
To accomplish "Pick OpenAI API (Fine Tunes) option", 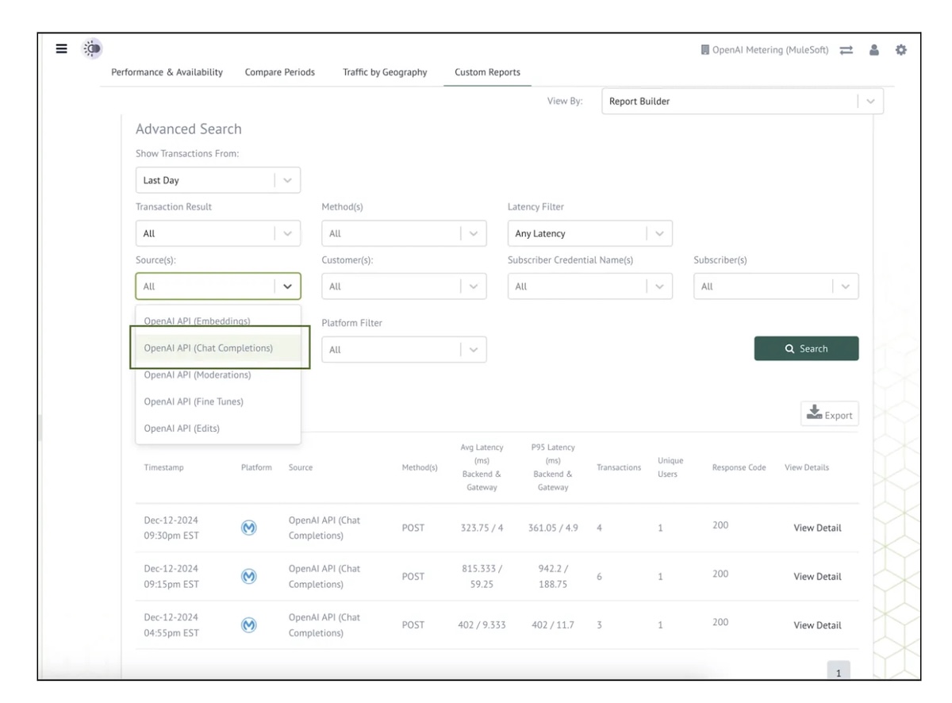I will [217, 401].
